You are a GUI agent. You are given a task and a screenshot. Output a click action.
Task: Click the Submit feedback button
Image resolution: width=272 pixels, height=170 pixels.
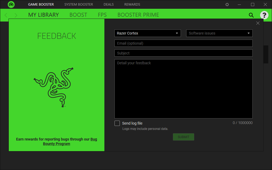click(x=183, y=137)
